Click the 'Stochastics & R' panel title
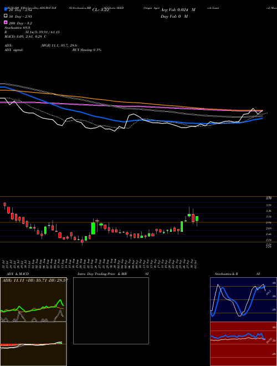 (226, 274)
